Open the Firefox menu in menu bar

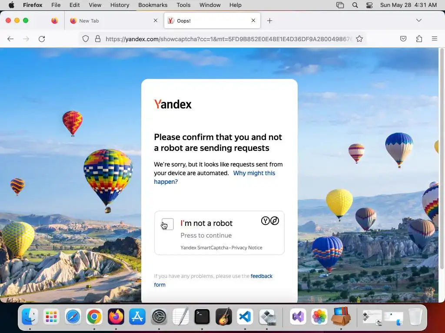click(33, 5)
